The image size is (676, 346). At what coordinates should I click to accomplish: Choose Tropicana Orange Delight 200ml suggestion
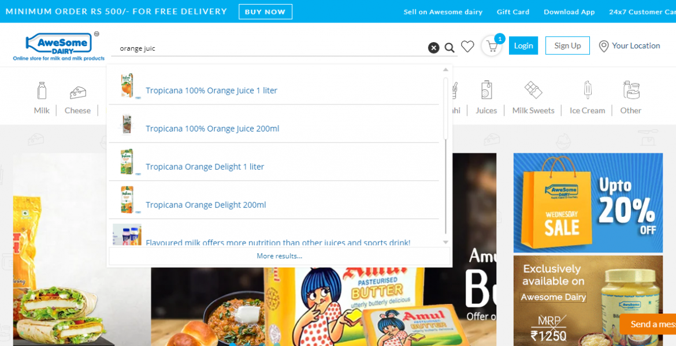206,205
